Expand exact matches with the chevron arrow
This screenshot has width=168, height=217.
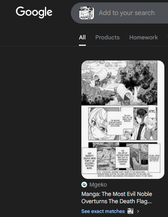[138, 211]
